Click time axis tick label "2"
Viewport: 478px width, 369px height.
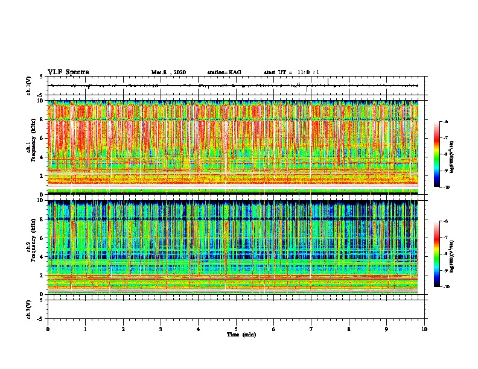pos(123,329)
